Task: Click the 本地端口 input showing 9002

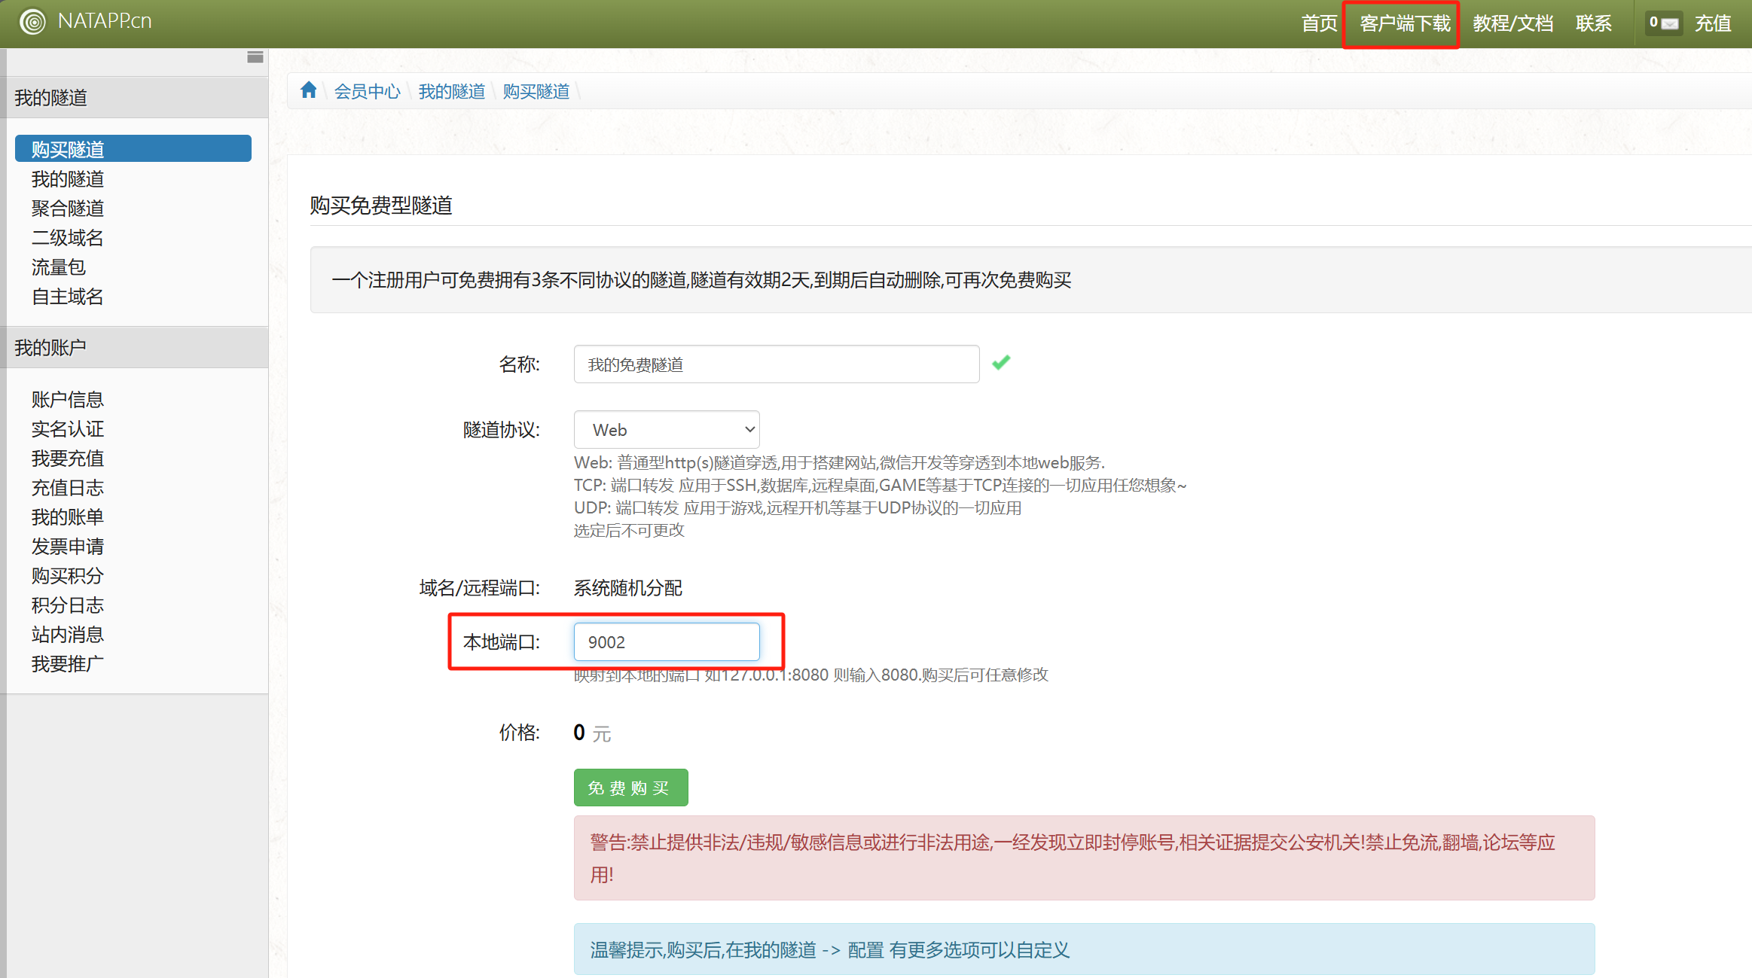Action: pos(666,641)
